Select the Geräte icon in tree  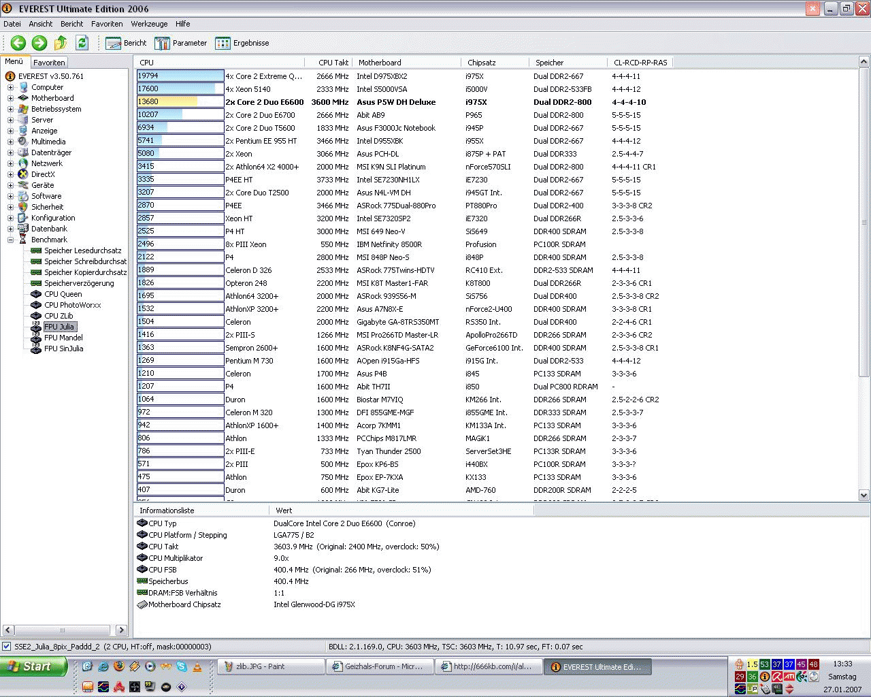[x=23, y=185]
